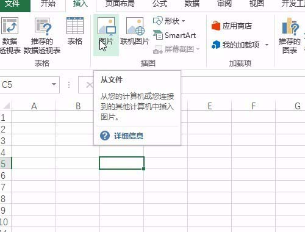Insert a SmartArt graphic
Screen dimensions: 305x232
(x=174, y=35)
